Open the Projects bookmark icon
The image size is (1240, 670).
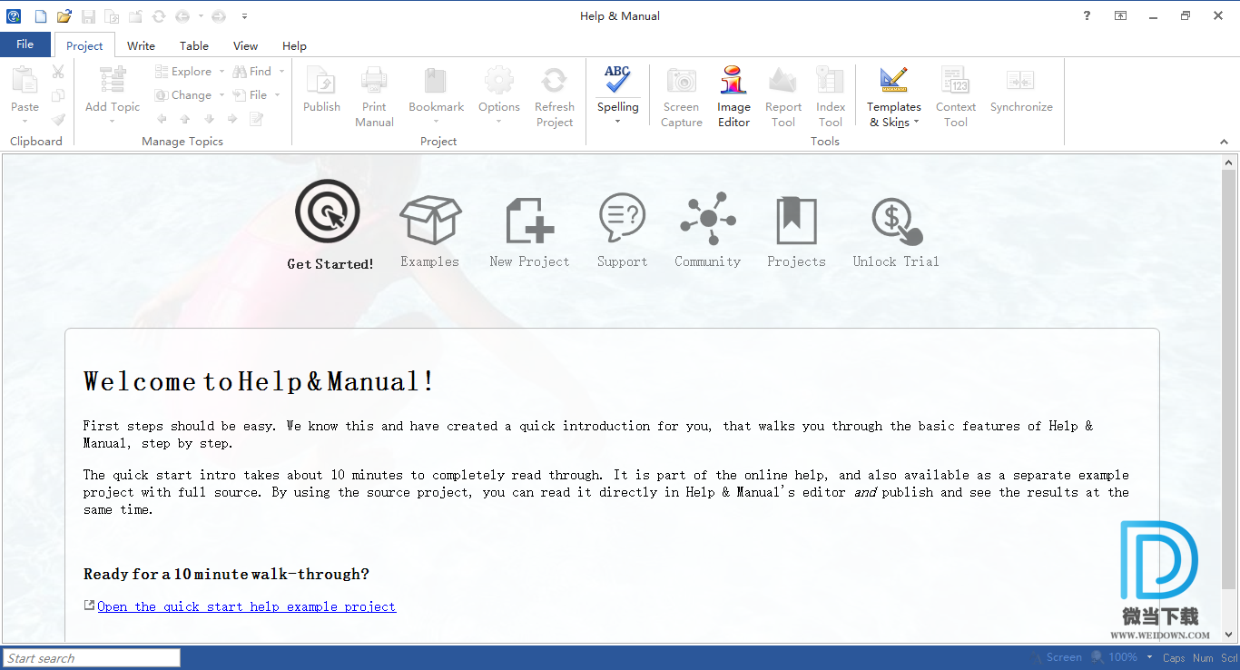pyautogui.click(x=796, y=221)
